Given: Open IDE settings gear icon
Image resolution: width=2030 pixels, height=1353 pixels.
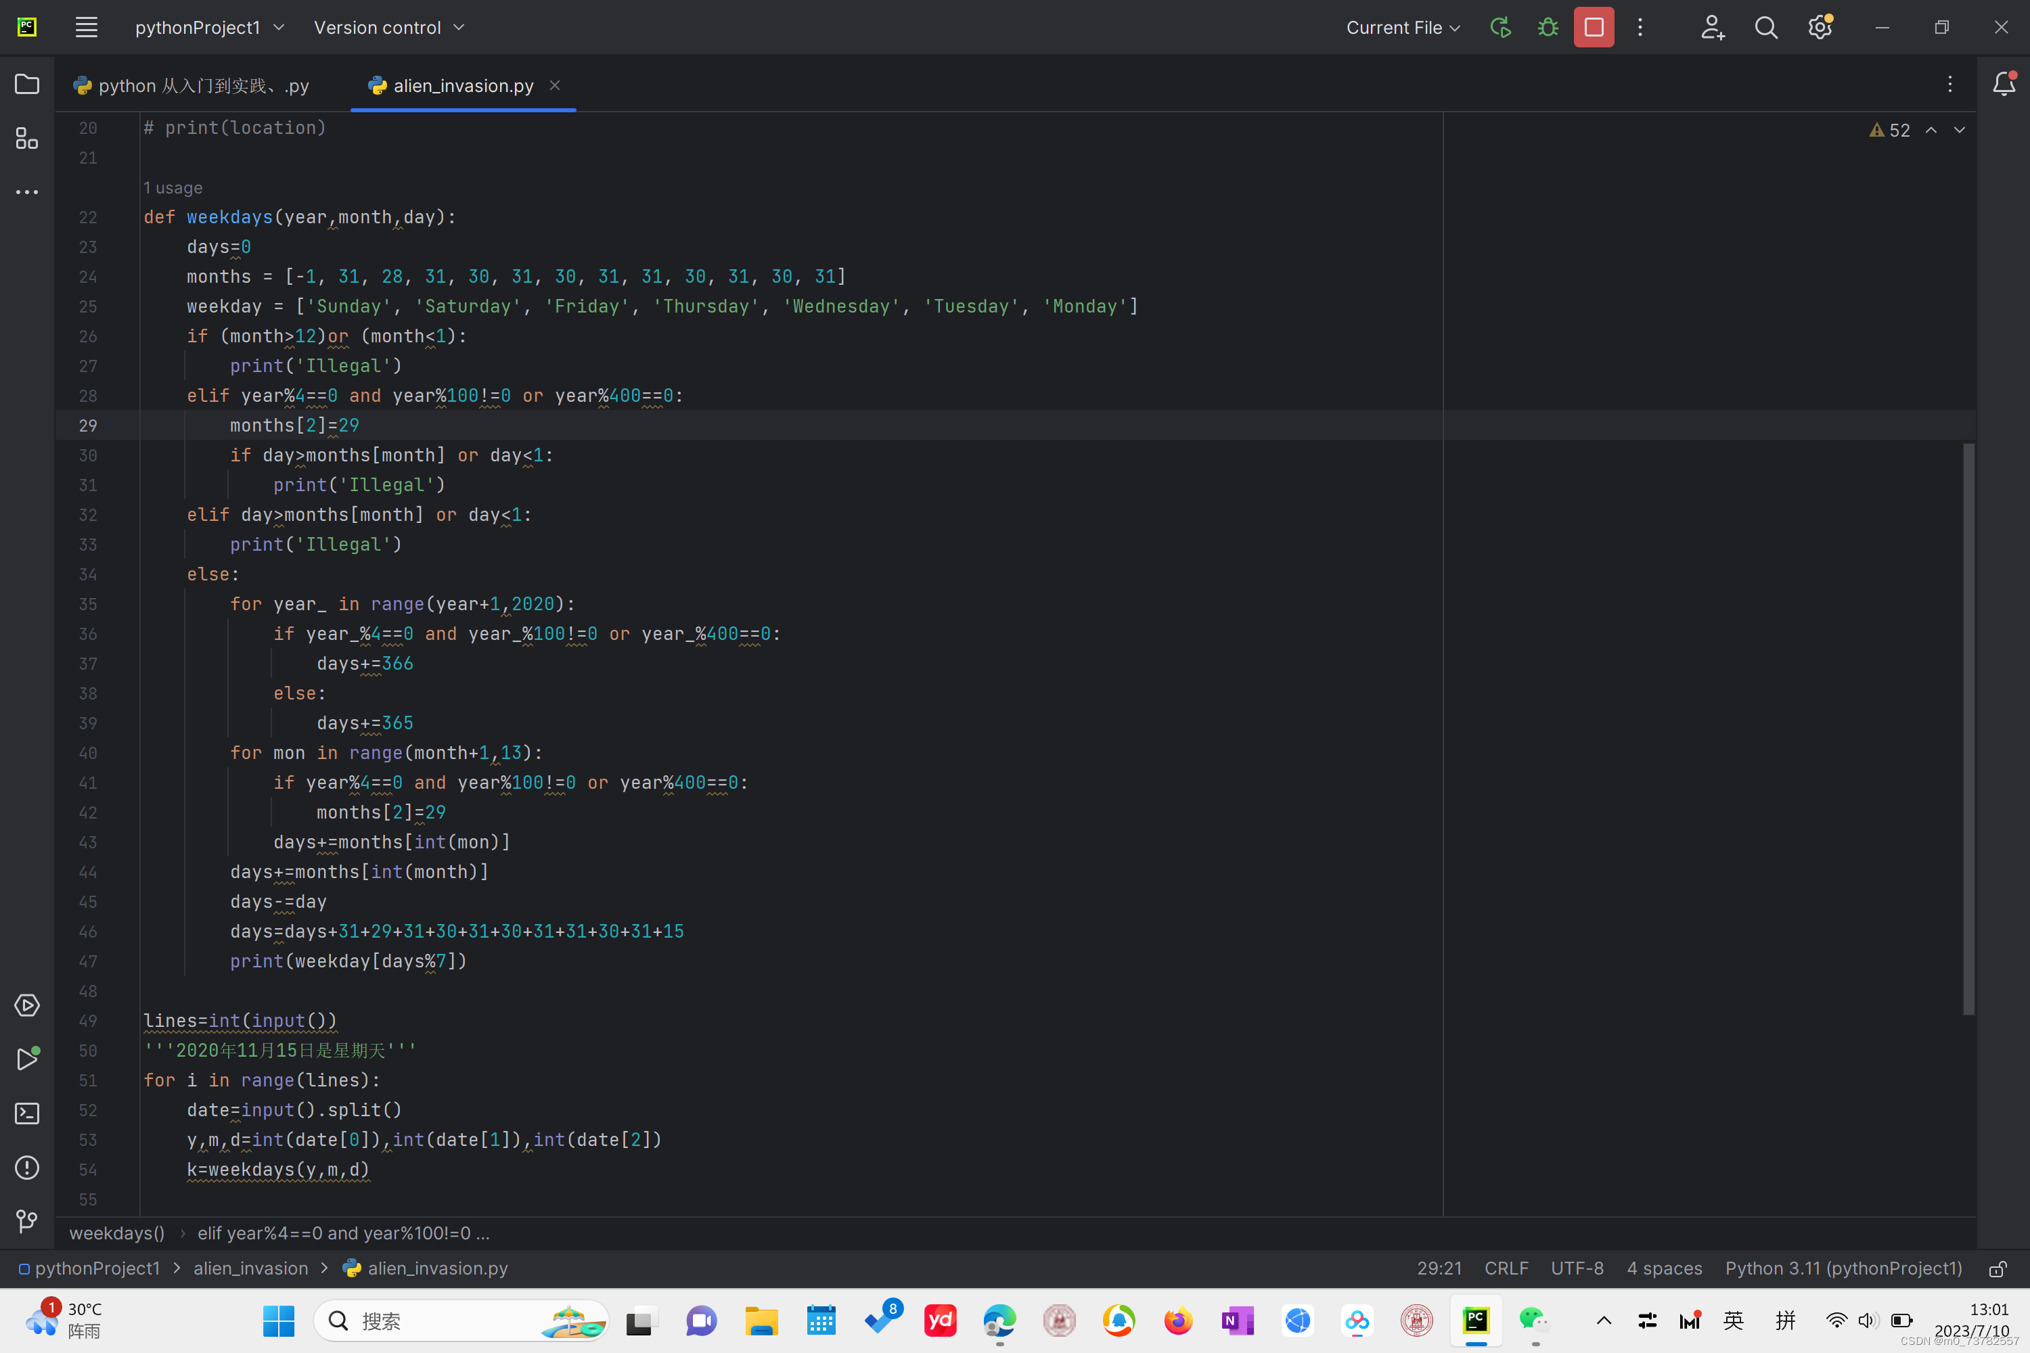Looking at the screenshot, I should click(x=1820, y=28).
